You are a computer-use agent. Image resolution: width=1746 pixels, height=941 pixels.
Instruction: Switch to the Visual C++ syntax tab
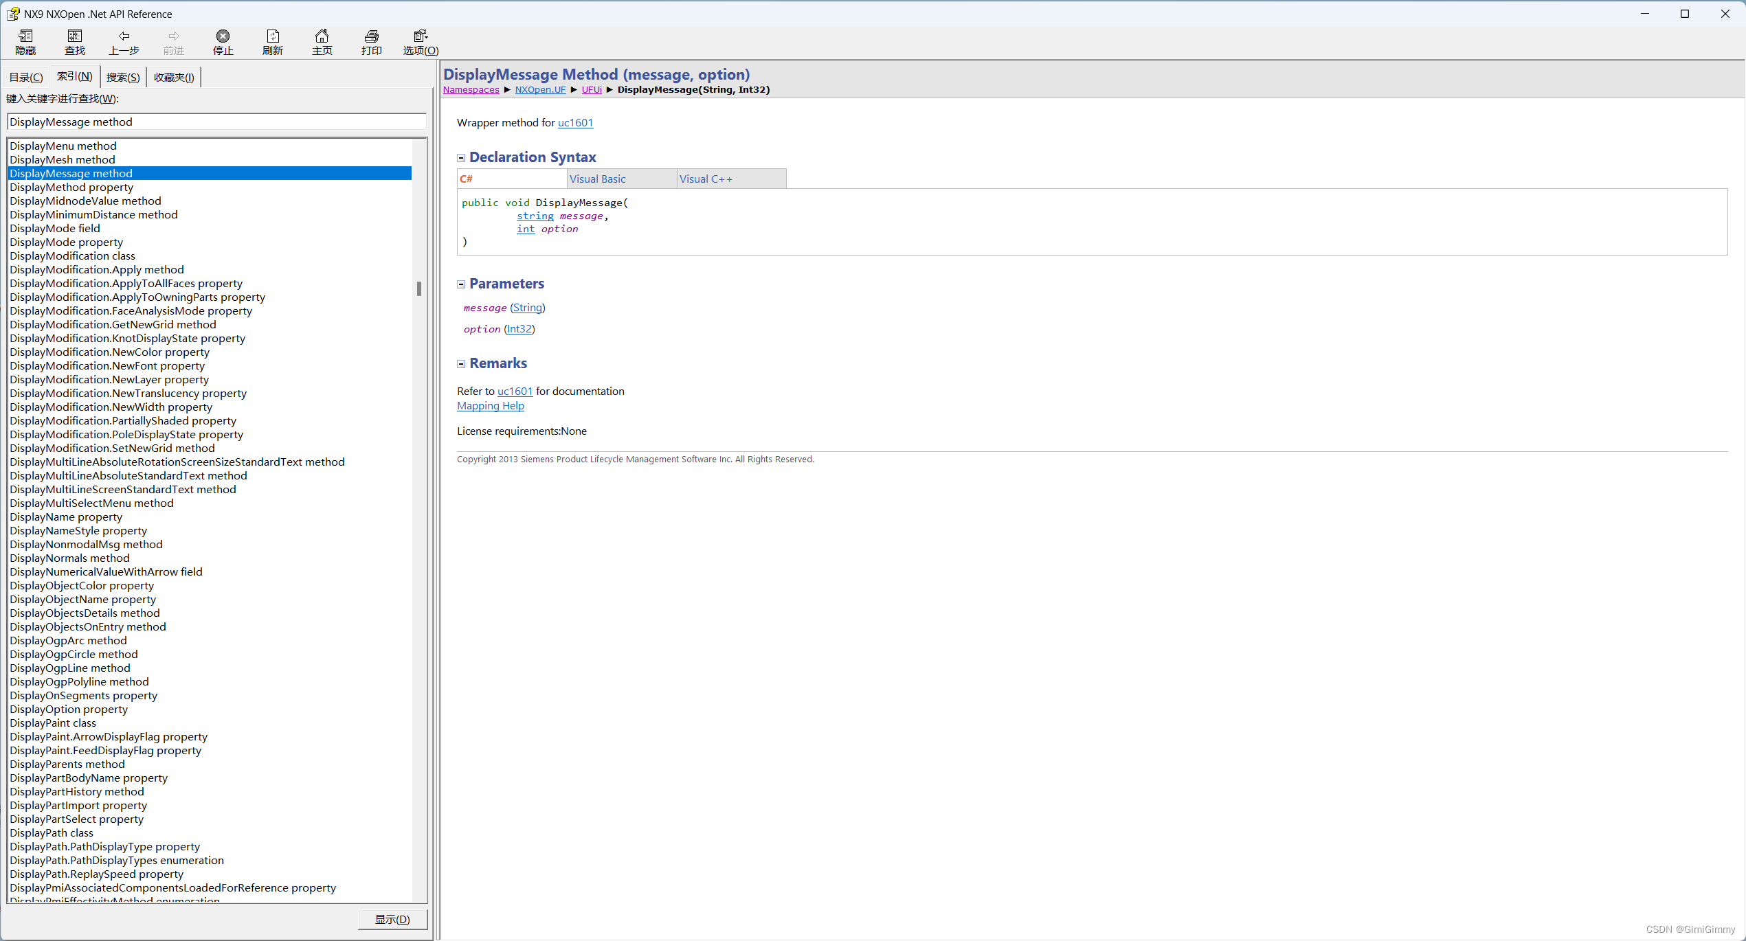point(706,179)
